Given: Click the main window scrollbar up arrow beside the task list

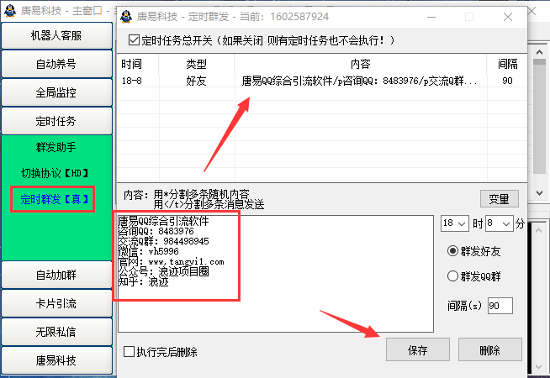Looking at the screenshot, I should click(x=539, y=52).
